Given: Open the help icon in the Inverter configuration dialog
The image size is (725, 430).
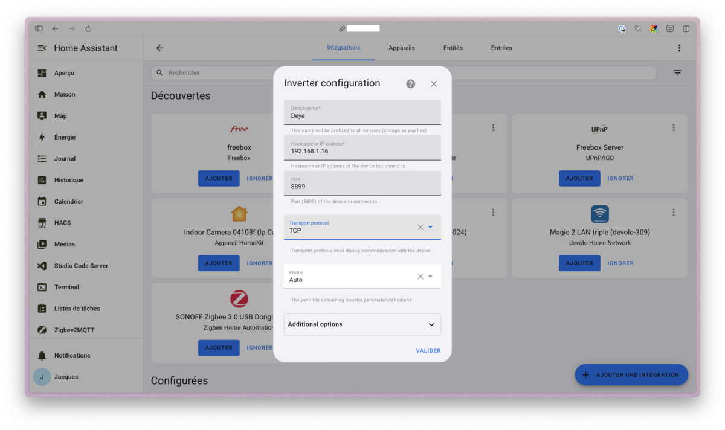Looking at the screenshot, I should pos(411,84).
